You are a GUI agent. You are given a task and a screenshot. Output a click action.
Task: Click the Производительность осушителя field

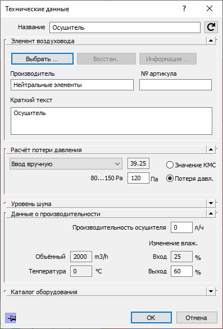coord(181,227)
